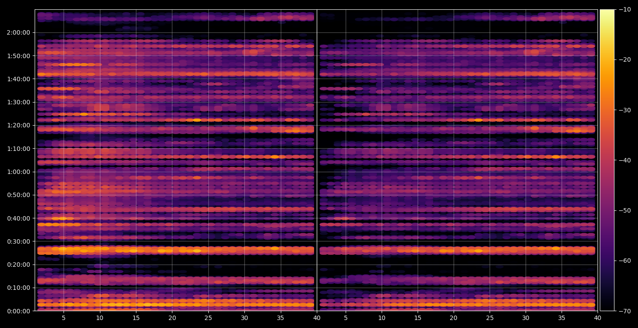Click the vertical color scale bar
Viewport: 638px width, 328px height.
point(607,160)
